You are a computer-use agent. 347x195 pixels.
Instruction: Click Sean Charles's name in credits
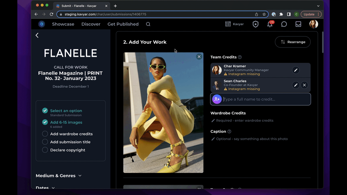point(235,81)
